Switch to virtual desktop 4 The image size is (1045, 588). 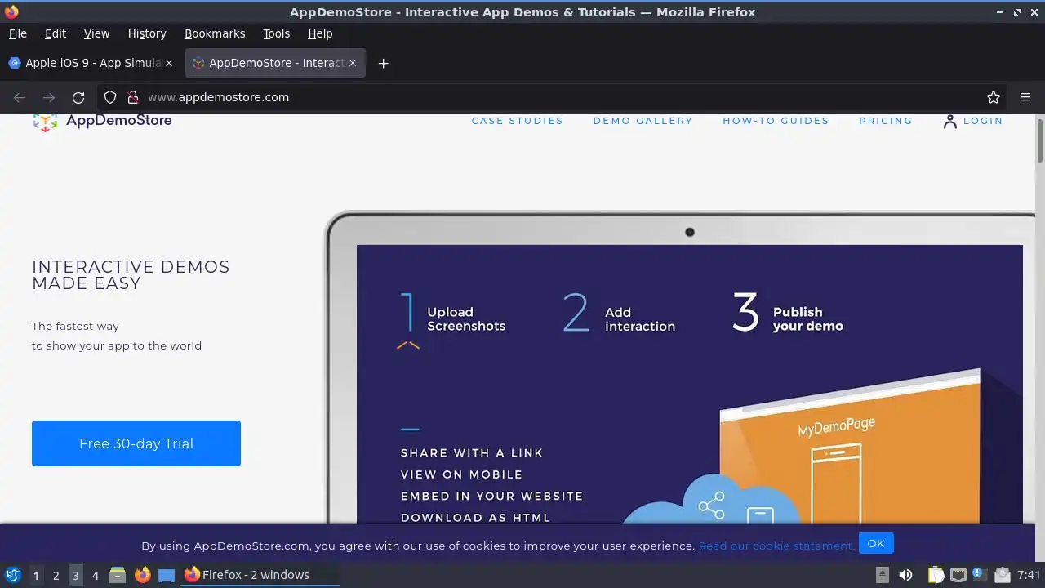(x=95, y=575)
